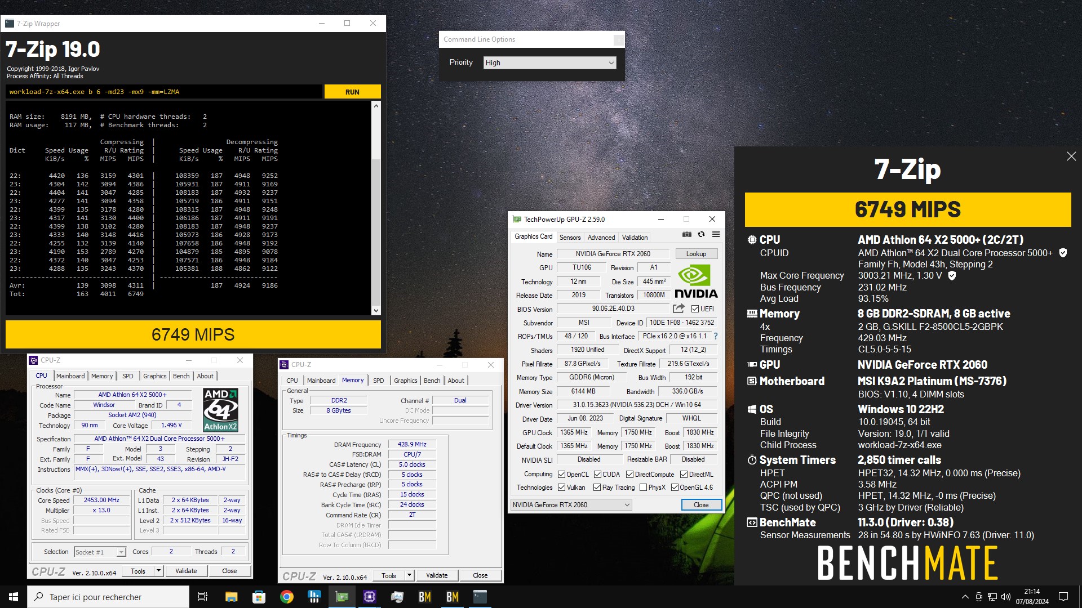Click the first BenchMate BM taskbar icon
Screen dimensions: 1082x608
(x=424, y=597)
